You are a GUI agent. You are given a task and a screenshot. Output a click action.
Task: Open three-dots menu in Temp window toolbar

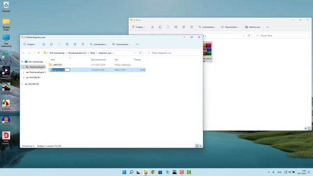point(268,27)
